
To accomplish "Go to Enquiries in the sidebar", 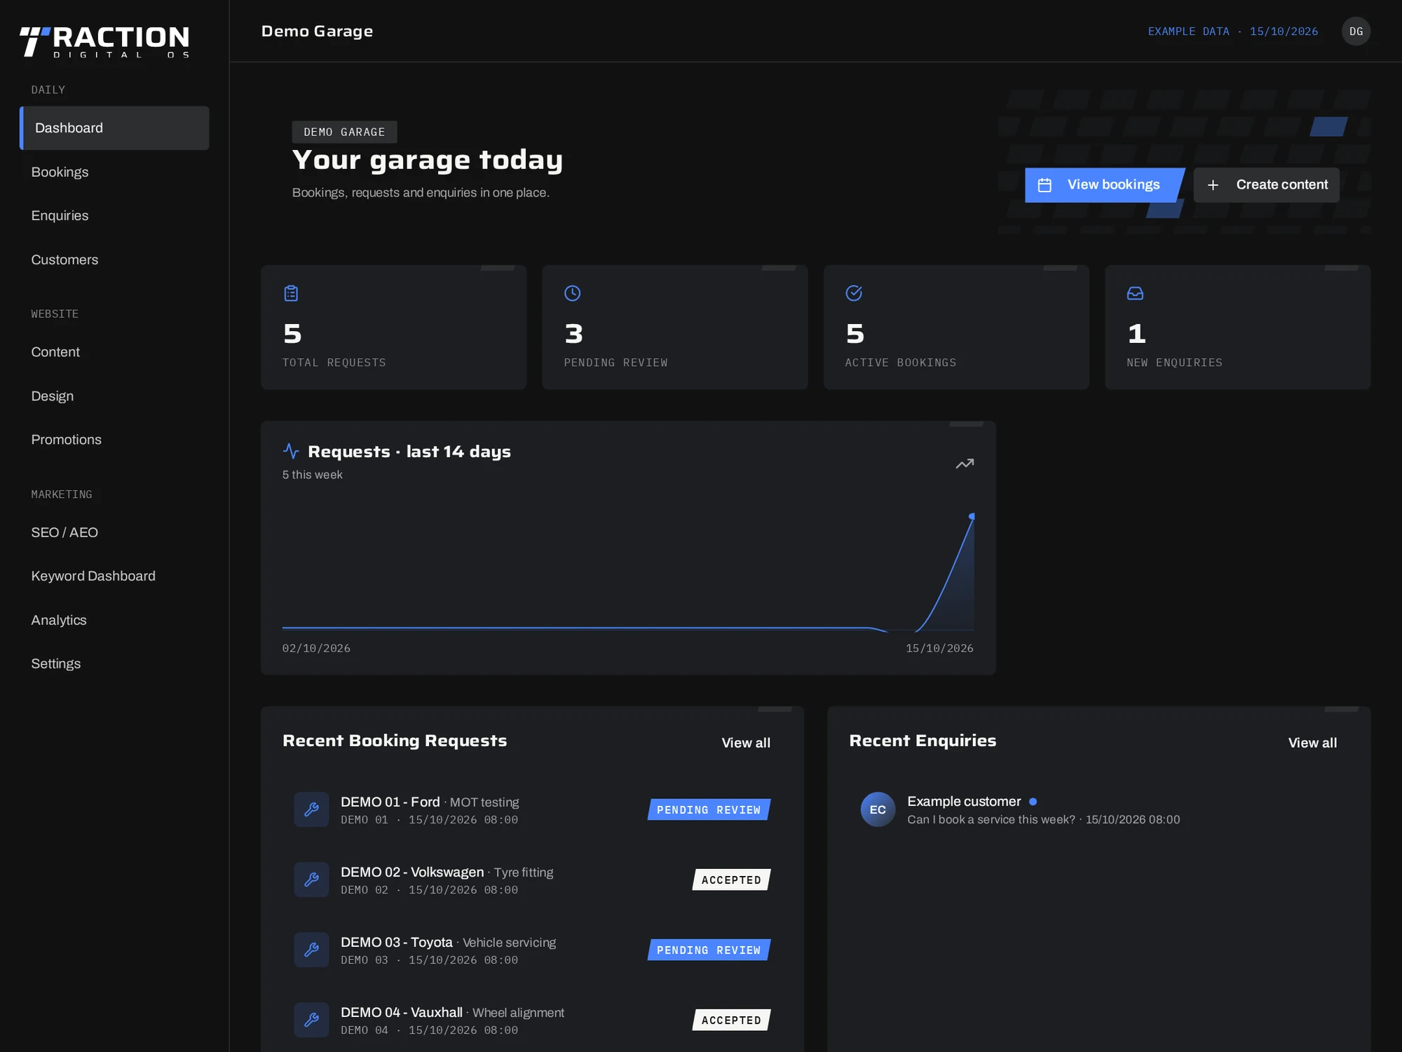I will tap(114, 215).
